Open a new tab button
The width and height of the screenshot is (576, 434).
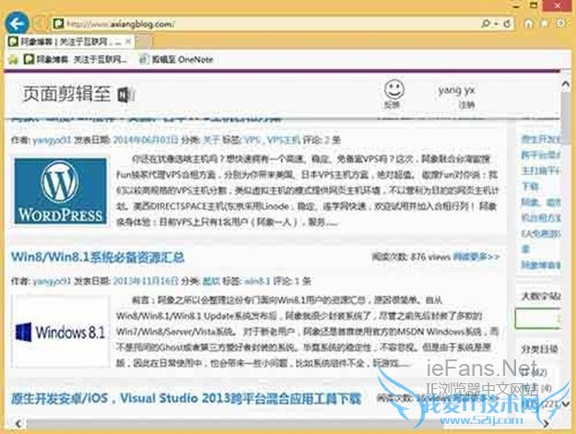pos(144,41)
